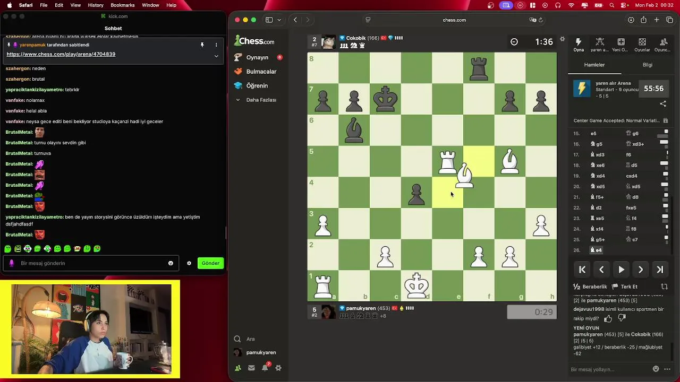The width and height of the screenshot is (680, 382).
Task: Switch to the Bilgi tab
Action: [648, 65]
